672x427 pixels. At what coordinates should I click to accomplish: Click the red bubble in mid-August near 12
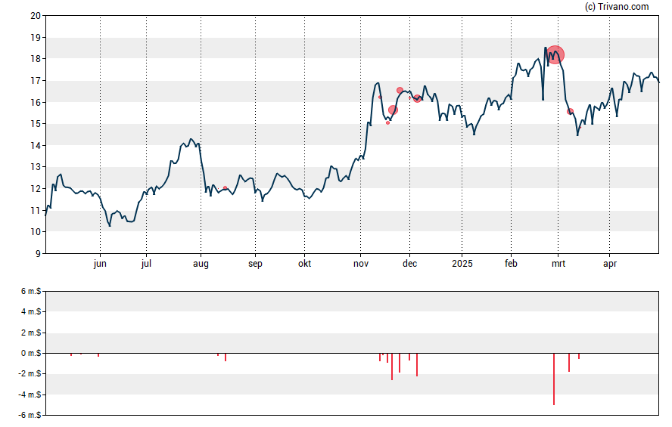coord(225,188)
